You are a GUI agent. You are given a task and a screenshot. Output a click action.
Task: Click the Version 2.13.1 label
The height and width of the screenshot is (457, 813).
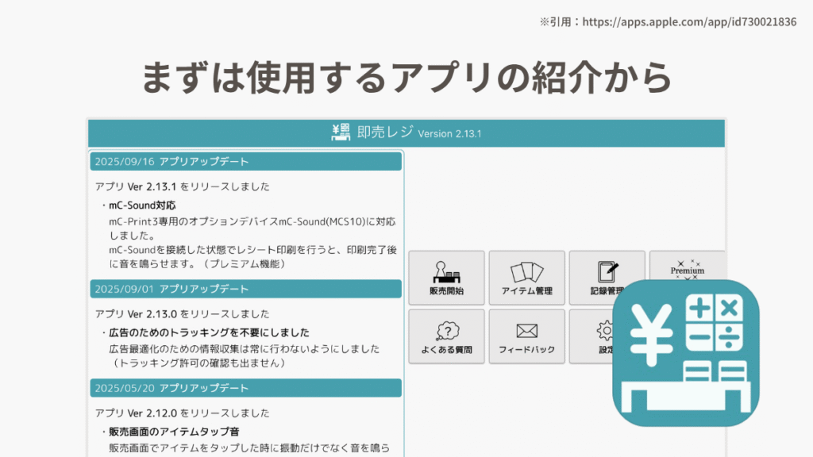[449, 134]
